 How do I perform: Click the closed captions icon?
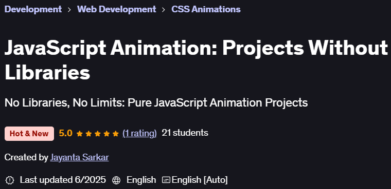pos(166,180)
